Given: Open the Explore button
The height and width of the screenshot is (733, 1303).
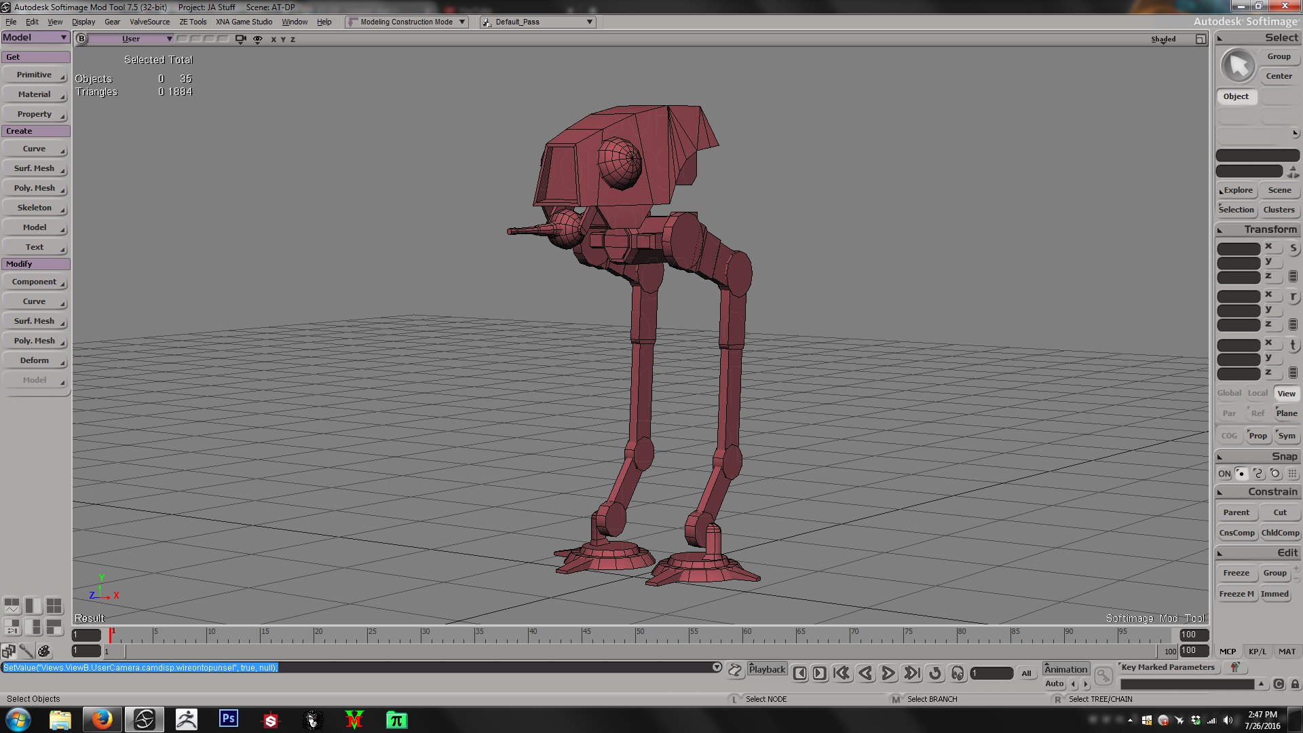Looking at the screenshot, I should 1237,190.
